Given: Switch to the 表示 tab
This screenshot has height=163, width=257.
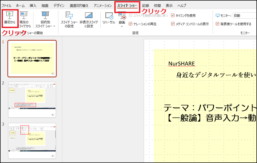Looking at the screenshot, I should point(169,6).
